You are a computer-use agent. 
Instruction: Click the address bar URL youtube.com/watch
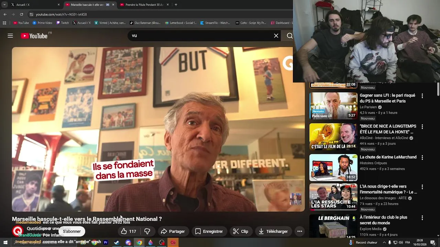pos(61,14)
